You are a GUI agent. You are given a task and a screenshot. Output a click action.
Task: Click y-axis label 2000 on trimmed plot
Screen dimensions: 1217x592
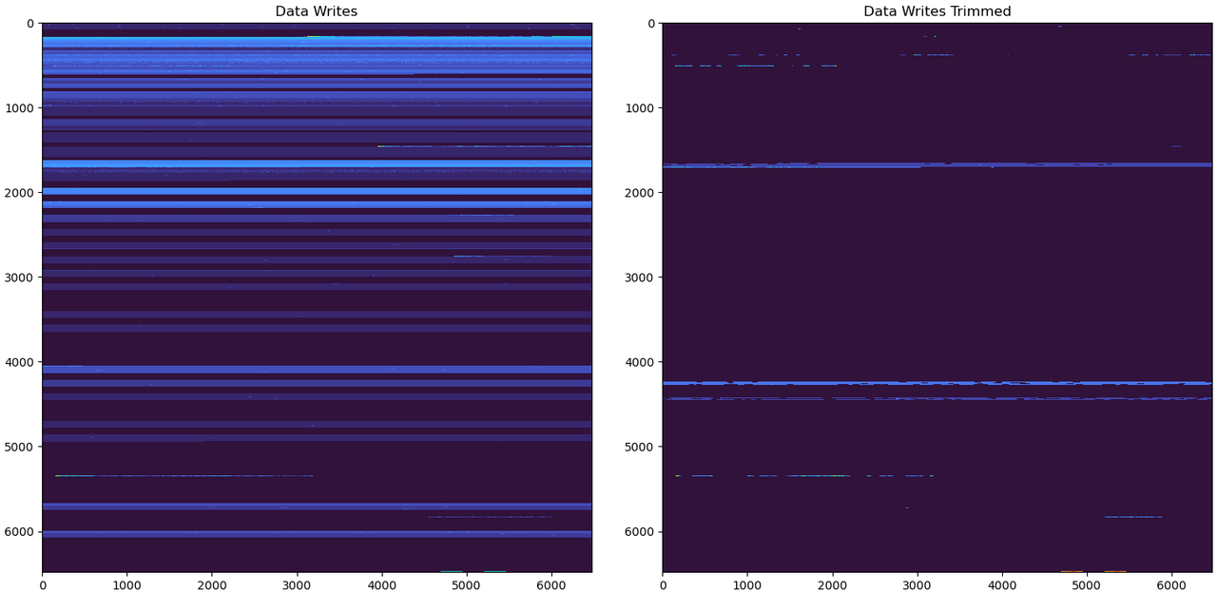(x=639, y=193)
